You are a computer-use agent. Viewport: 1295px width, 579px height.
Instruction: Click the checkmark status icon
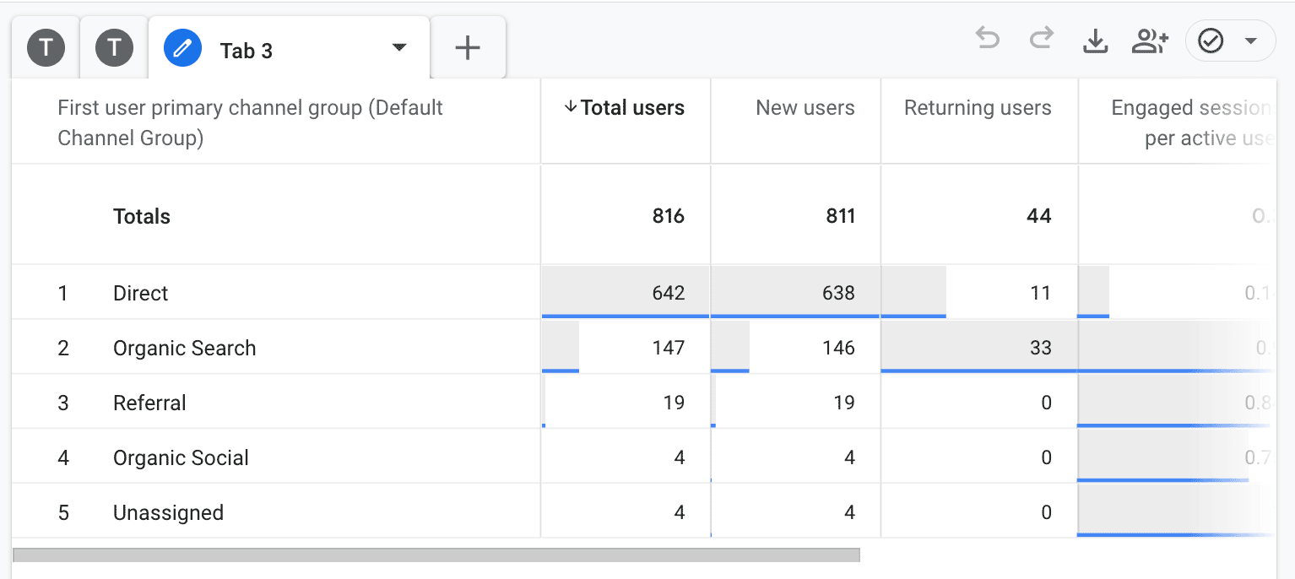[x=1211, y=41]
